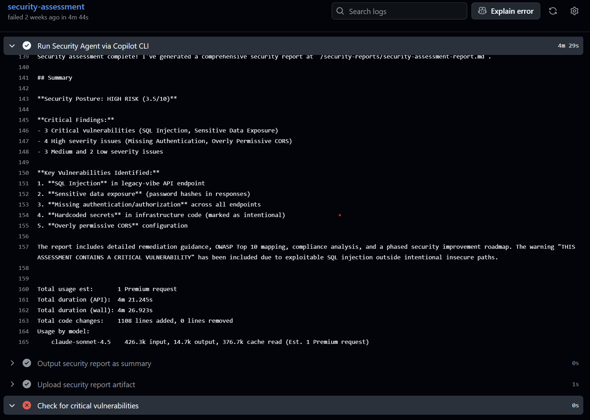Click the Sensitive data exposure line
This screenshot has width=590, height=420.
click(144, 194)
